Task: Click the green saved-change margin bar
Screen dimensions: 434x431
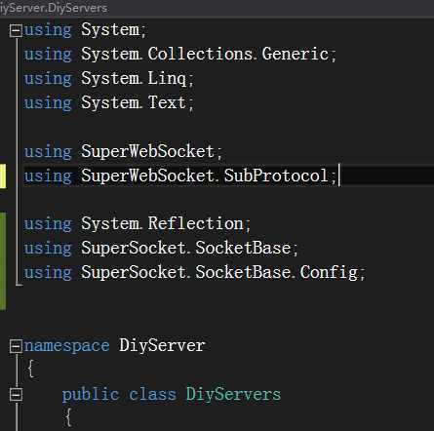Action: point(3,261)
